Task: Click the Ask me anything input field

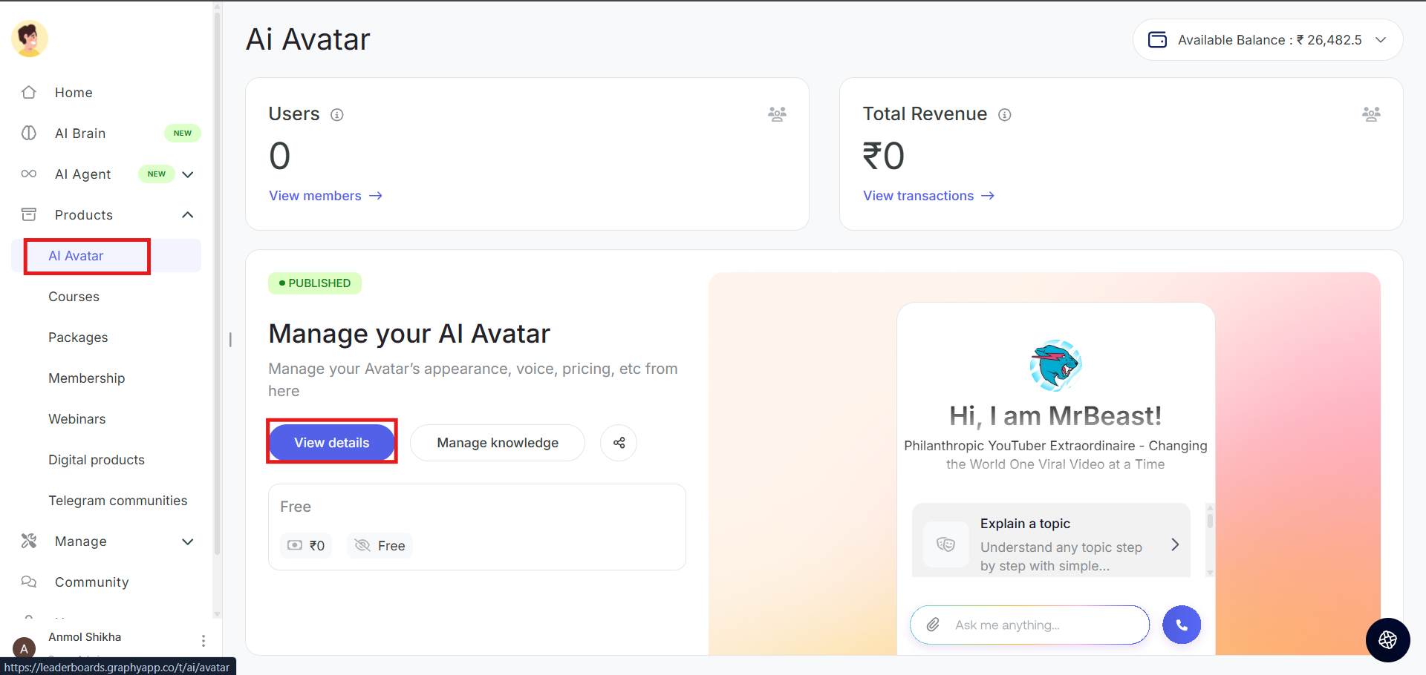Action: (1040, 625)
